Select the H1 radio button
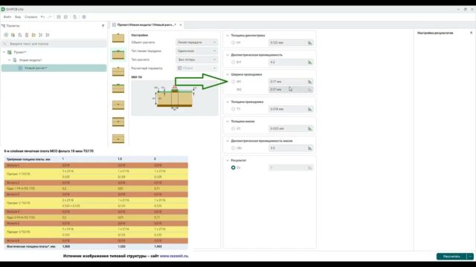This screenshot has width=476, height=267. click(x=233, y=43)
